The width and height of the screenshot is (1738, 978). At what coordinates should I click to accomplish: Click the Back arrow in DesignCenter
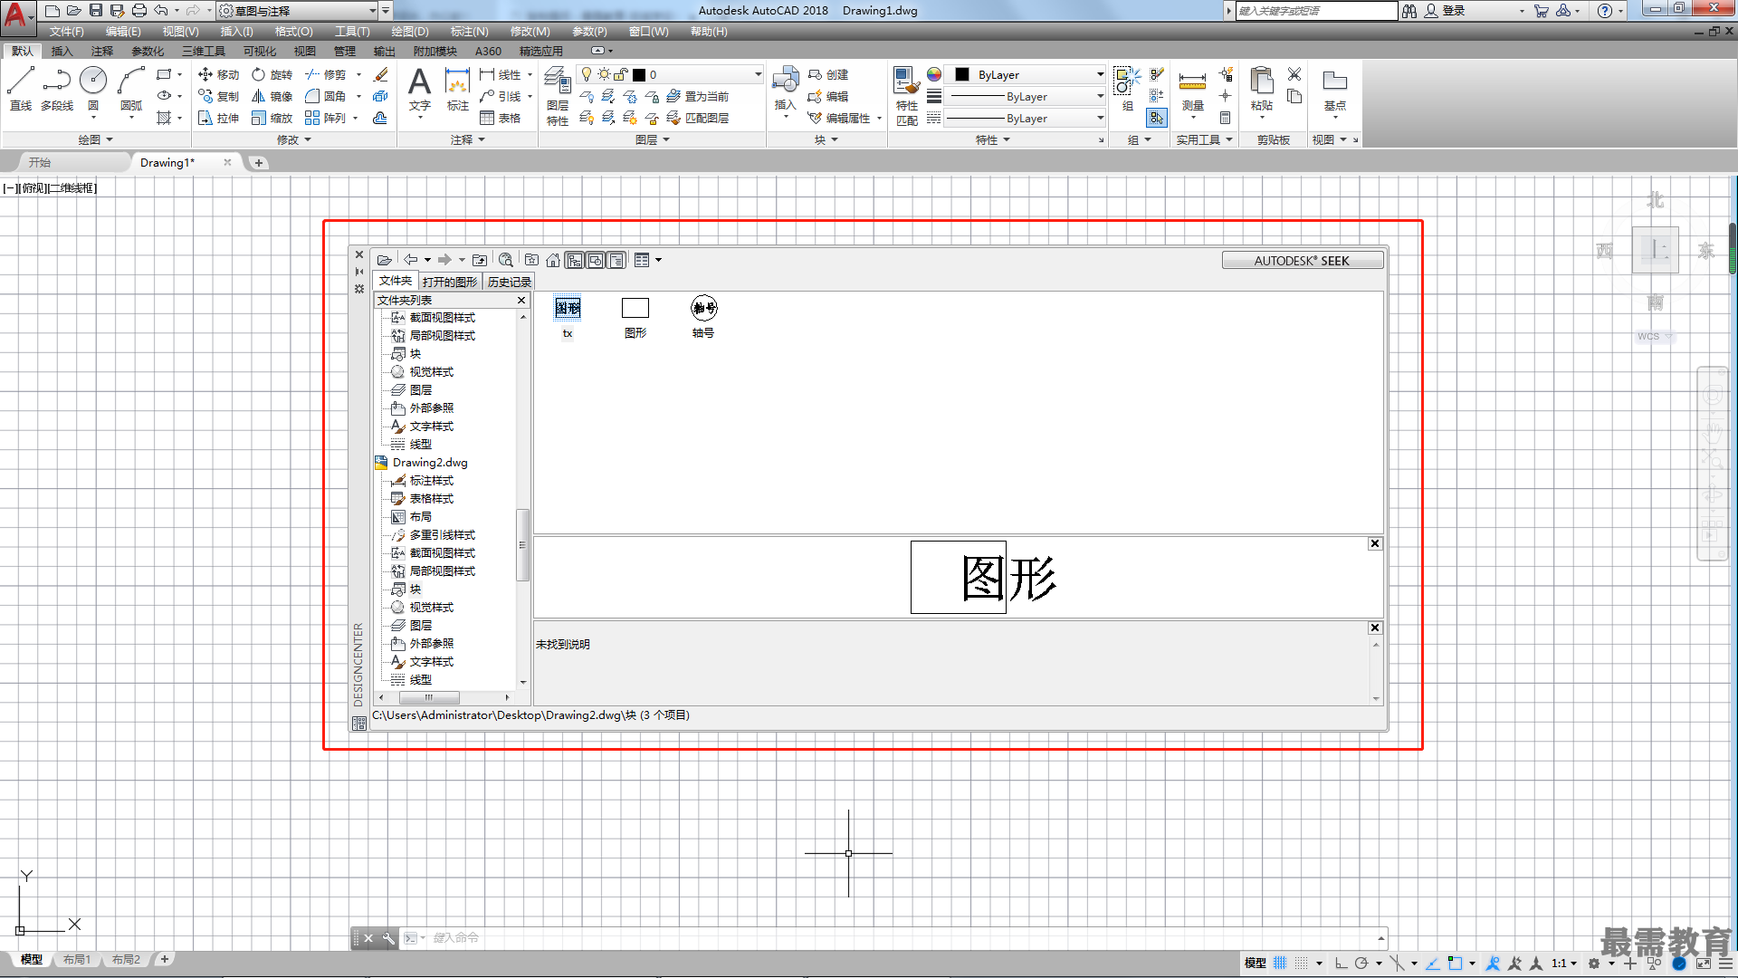pyautogui.click(x=411, y=260)
